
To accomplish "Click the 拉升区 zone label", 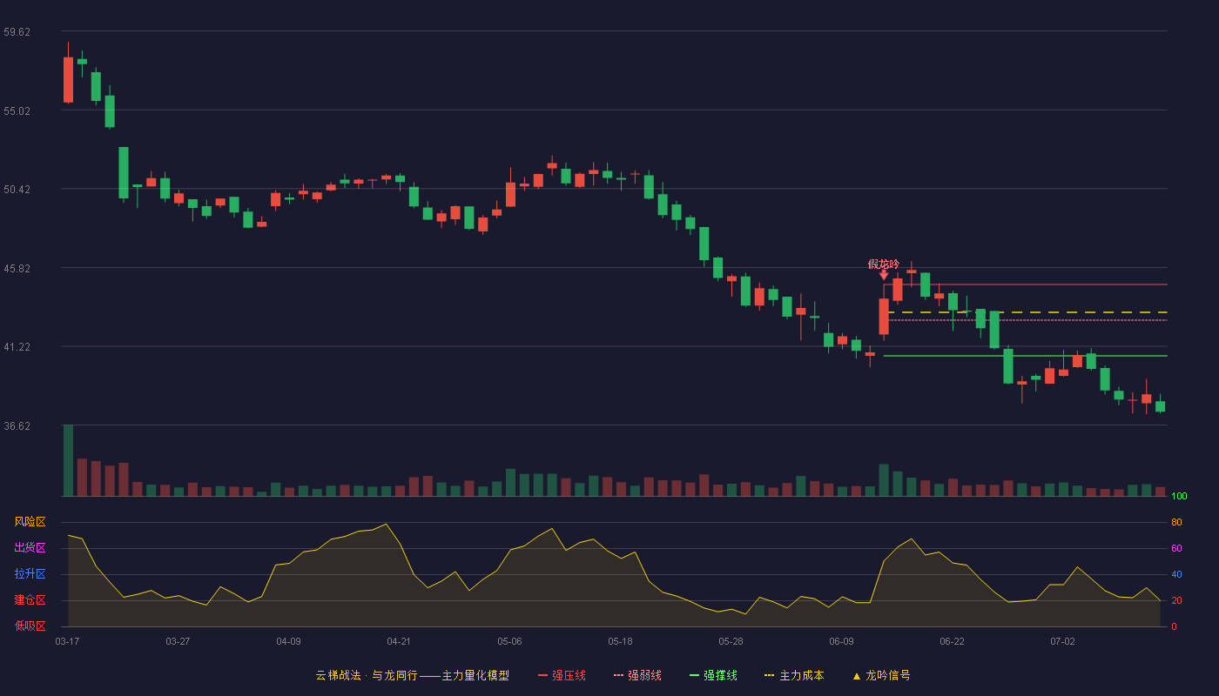I will click(x=30, y=574).
